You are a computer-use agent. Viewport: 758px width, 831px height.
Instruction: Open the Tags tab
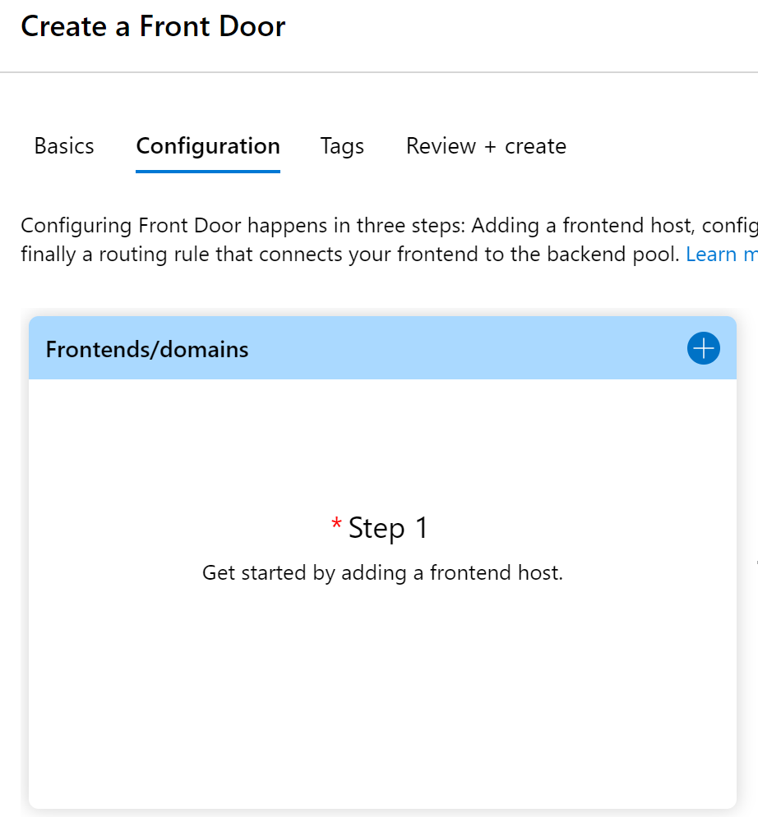(342, 146)
